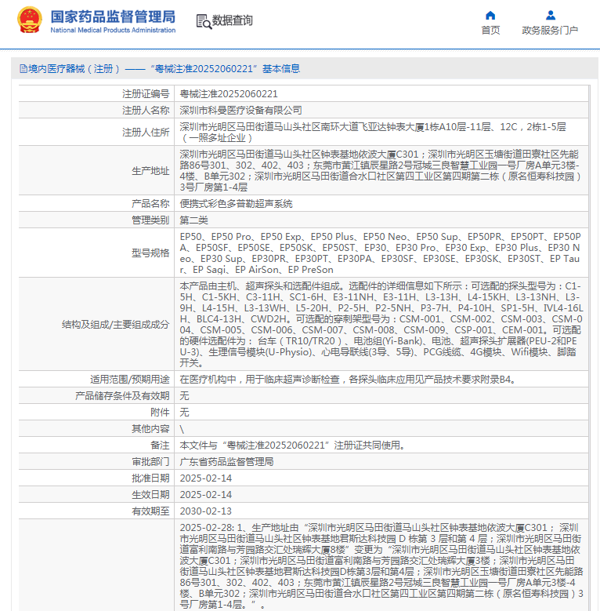Image resolution: width=600 pixels, height=611 pixels.
Task: Click the 生产地址 row label
Action: (x=150, y=170)
